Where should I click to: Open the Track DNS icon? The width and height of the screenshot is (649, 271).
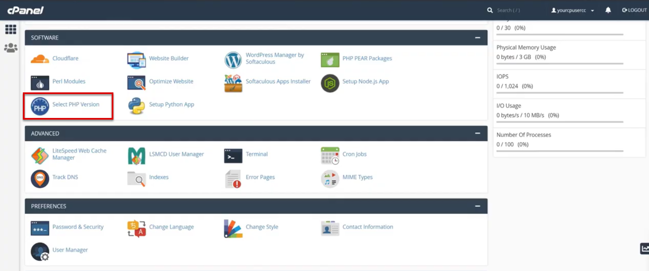point(40,179)
